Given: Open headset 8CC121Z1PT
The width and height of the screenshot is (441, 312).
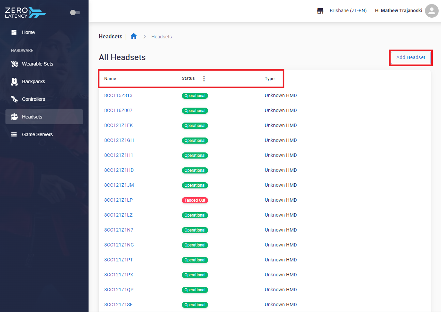Looking at the screenshot, I should [x=119, y=260].
